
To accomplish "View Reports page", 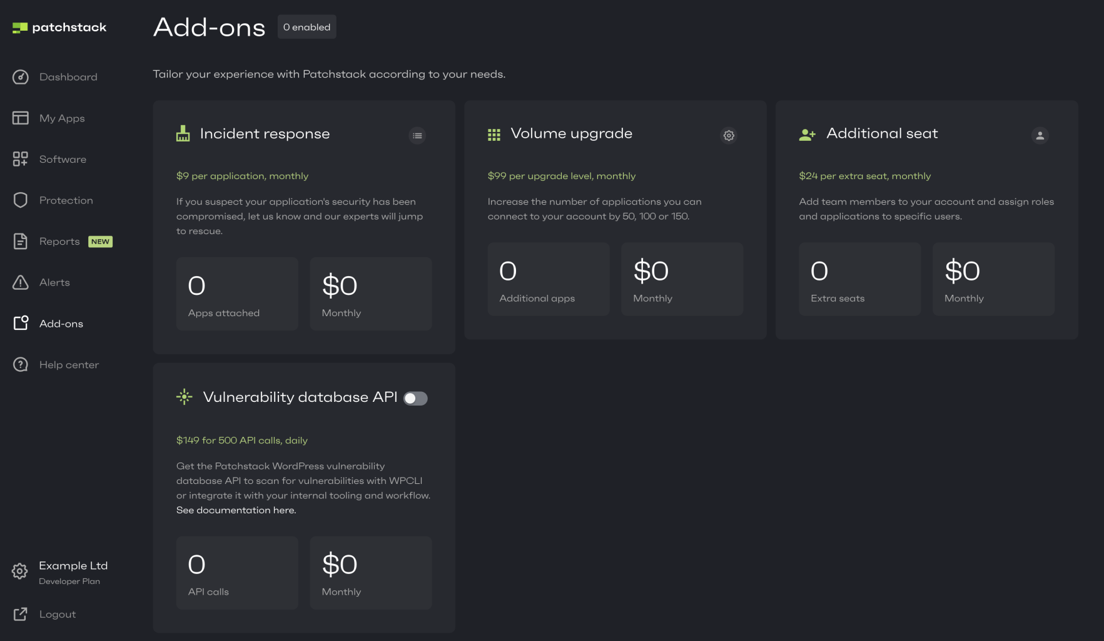I will [x=59, y=242].
